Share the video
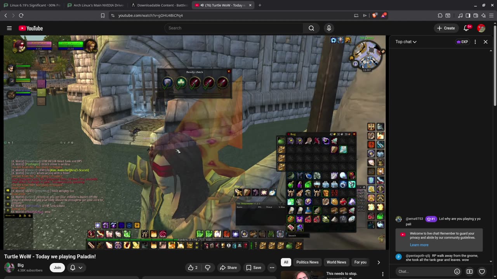 pyautogui.click(x=228, y=267)
